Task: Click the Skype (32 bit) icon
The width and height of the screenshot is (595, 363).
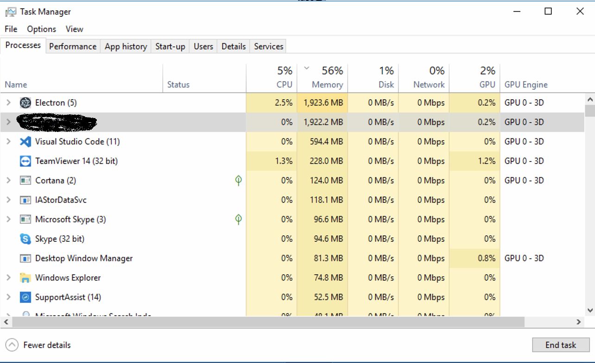Action: [x=25, y=239]
